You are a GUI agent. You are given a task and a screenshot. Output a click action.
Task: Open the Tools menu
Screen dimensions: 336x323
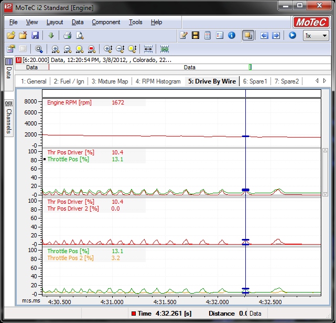(x=135, y=22)
